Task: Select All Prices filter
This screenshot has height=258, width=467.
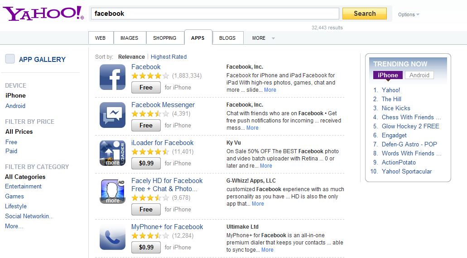Action: click(x=19, y=131)
